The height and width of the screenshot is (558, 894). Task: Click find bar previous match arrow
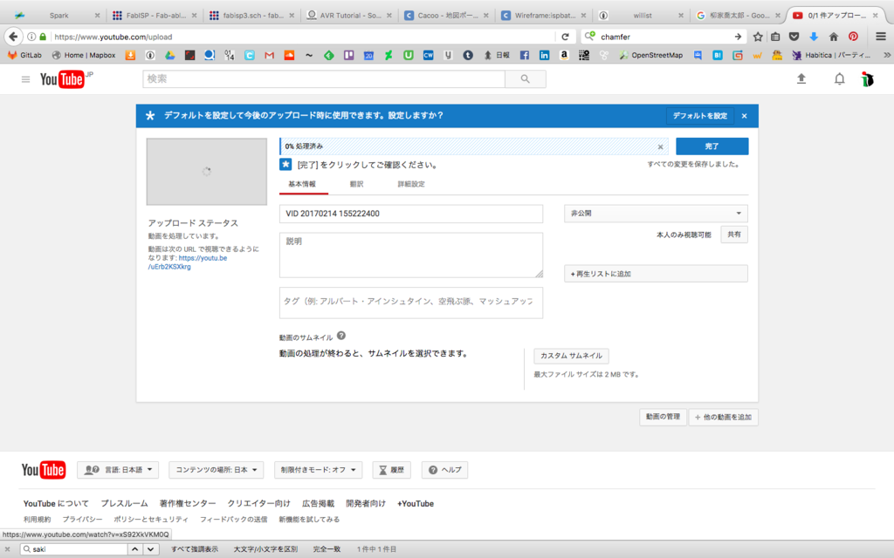[134, 549]
